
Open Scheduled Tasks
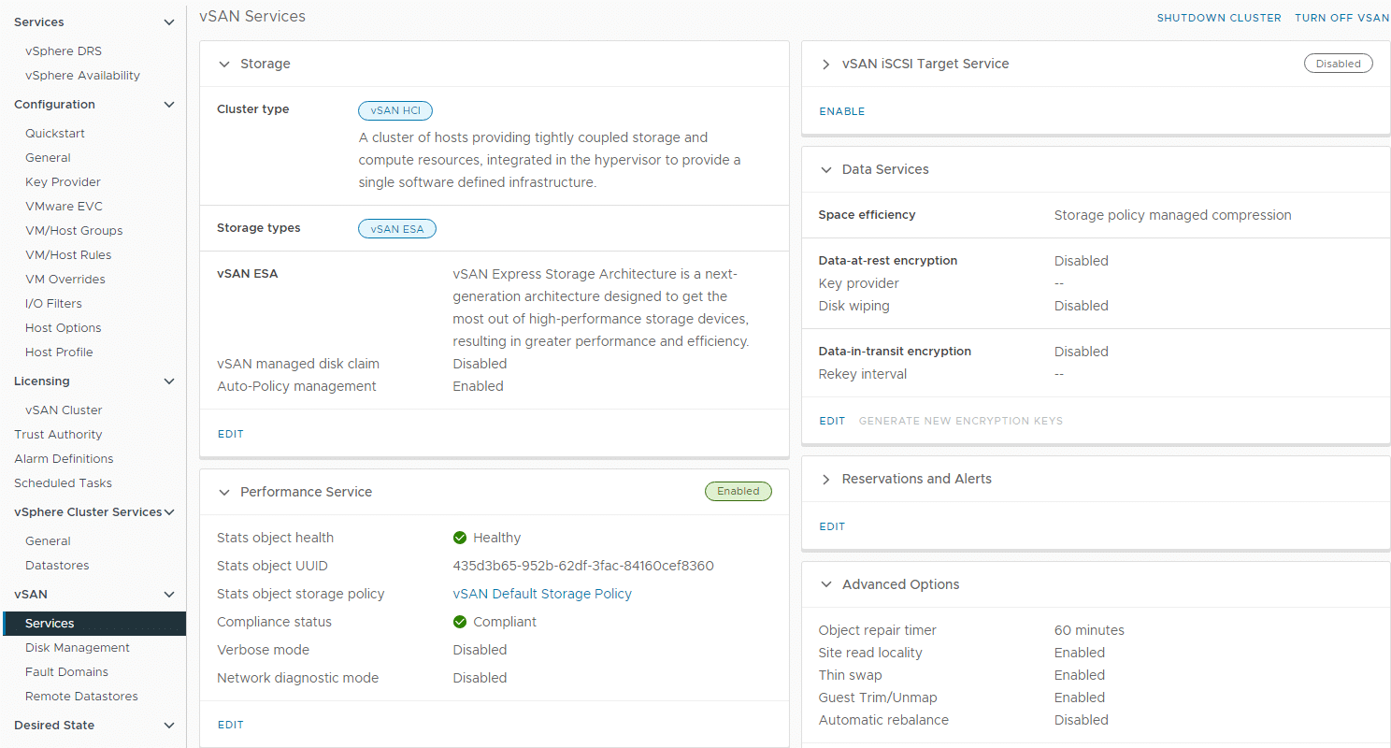[x=63, y=483]
